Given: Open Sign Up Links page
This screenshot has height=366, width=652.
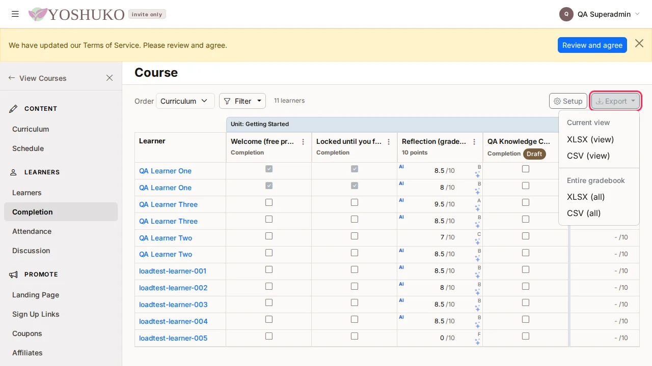Looking at the screenshot, I should pos(36,314).
